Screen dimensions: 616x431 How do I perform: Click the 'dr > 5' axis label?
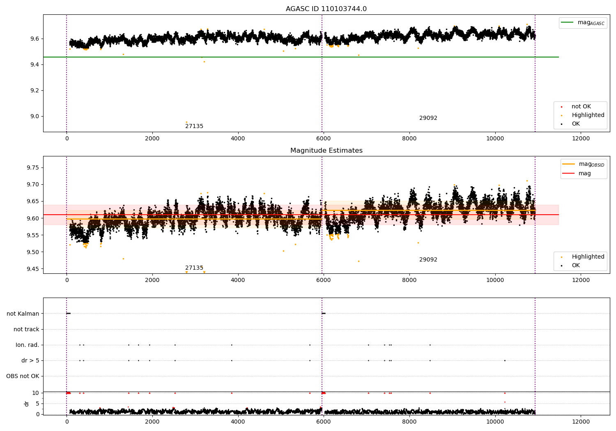[30, 361]
